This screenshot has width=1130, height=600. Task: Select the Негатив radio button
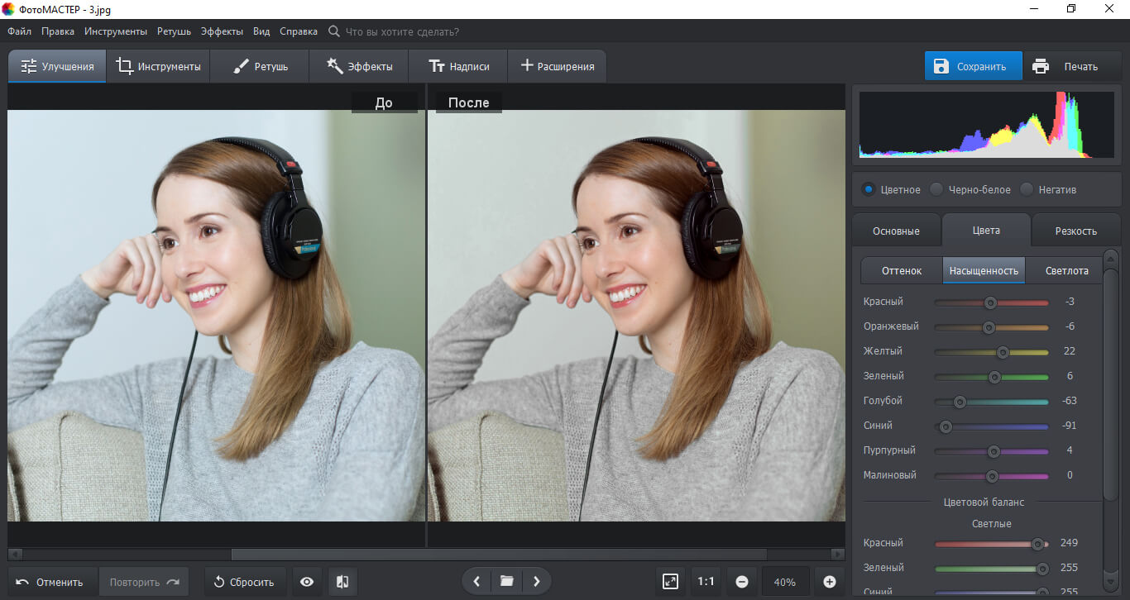pos(1027,189)
